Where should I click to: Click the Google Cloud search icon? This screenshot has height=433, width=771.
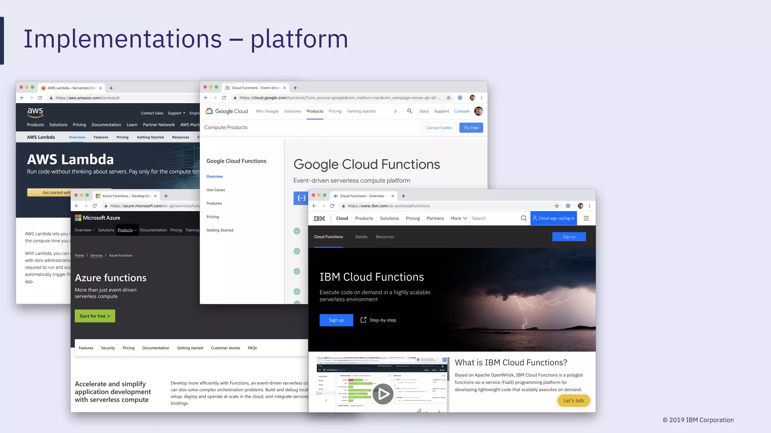tap(410, 111)
